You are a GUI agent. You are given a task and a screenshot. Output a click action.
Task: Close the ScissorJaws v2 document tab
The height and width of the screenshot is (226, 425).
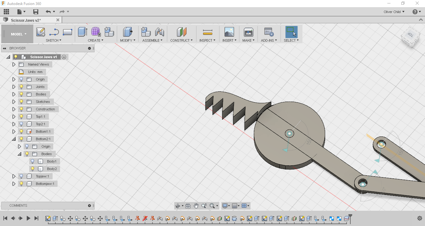click(58, 20)
